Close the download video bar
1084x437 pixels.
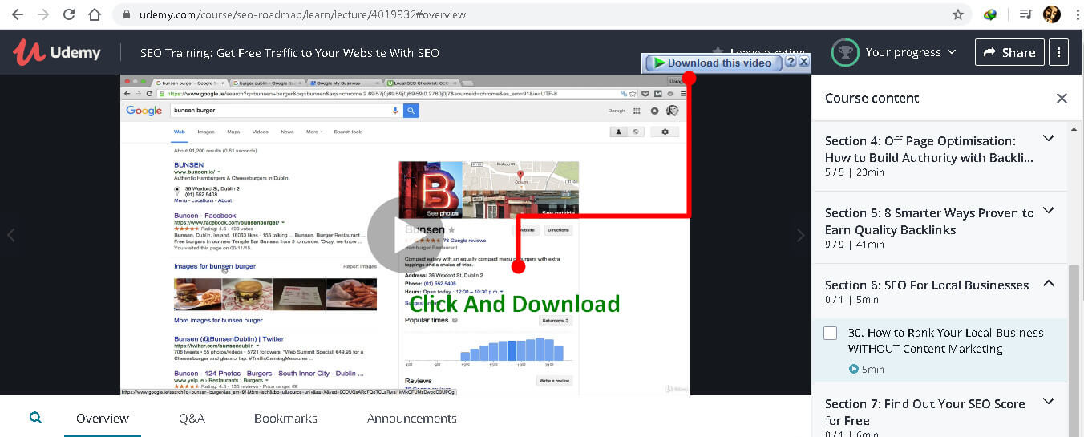click(804, 62)
